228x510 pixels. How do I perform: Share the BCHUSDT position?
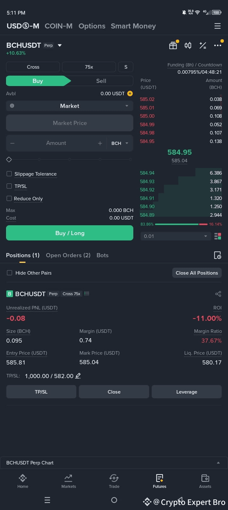coord(218,294)
